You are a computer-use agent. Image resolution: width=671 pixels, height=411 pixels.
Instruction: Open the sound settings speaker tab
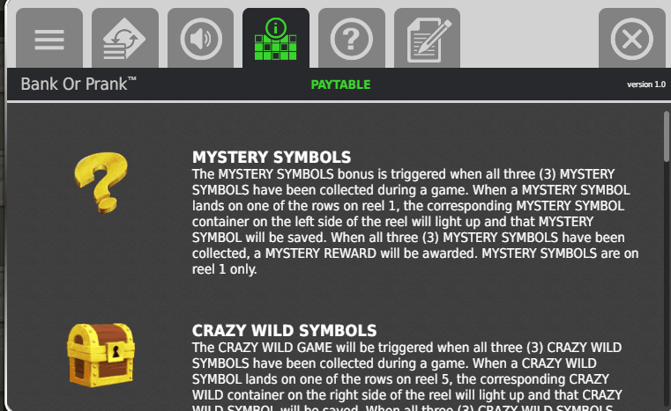pos(201,38)
